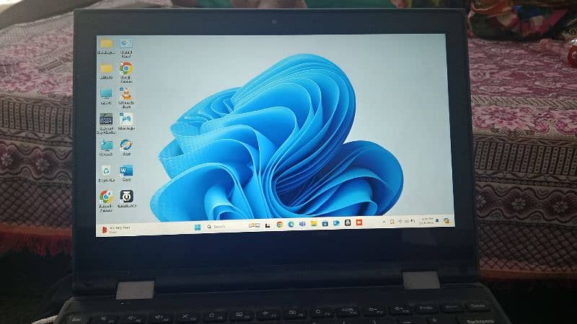Open the blue globe with orange swirl shortcut
577x324 pixels.
click(x=126, y=147)
